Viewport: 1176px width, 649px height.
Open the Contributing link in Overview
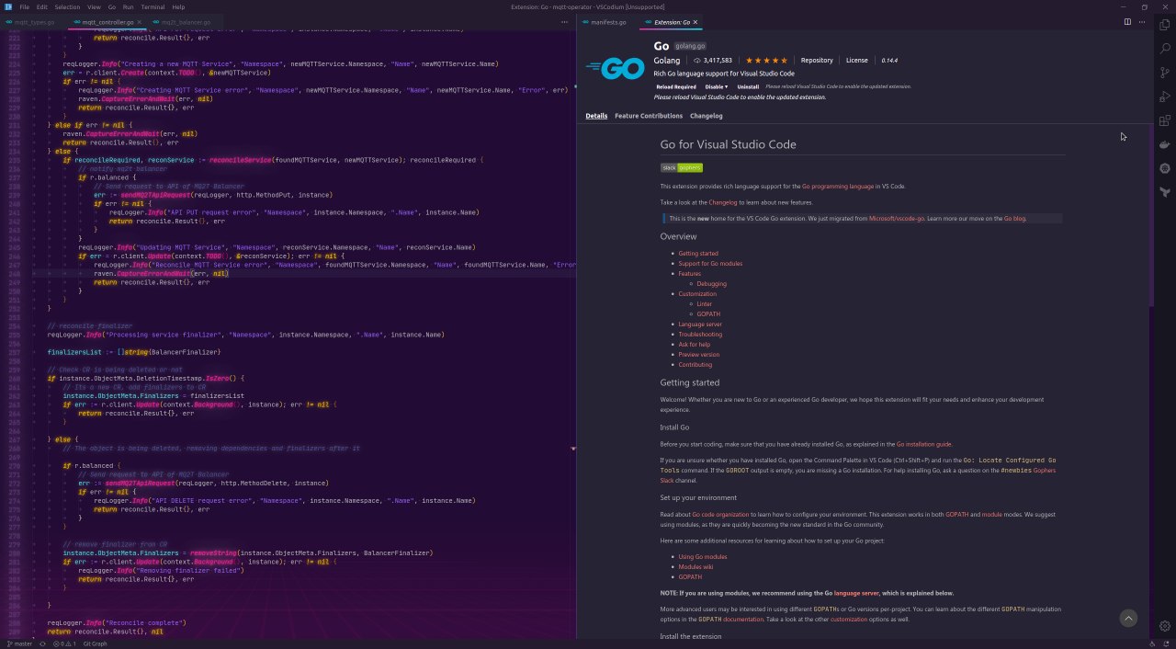tap(695, 365)
